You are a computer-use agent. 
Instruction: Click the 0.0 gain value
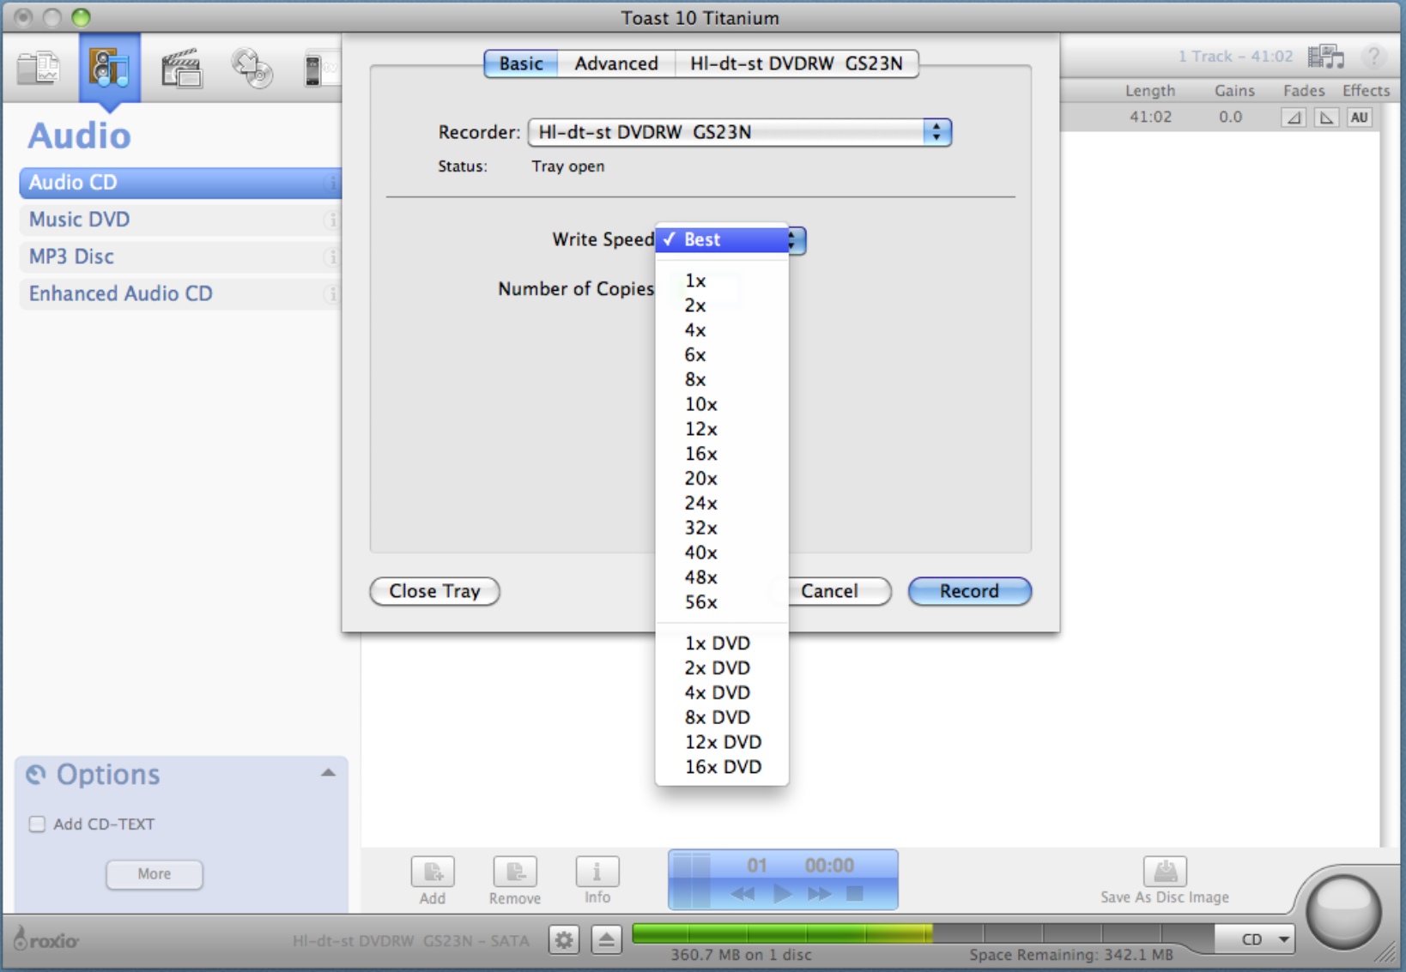click(x=1230, y=117)
